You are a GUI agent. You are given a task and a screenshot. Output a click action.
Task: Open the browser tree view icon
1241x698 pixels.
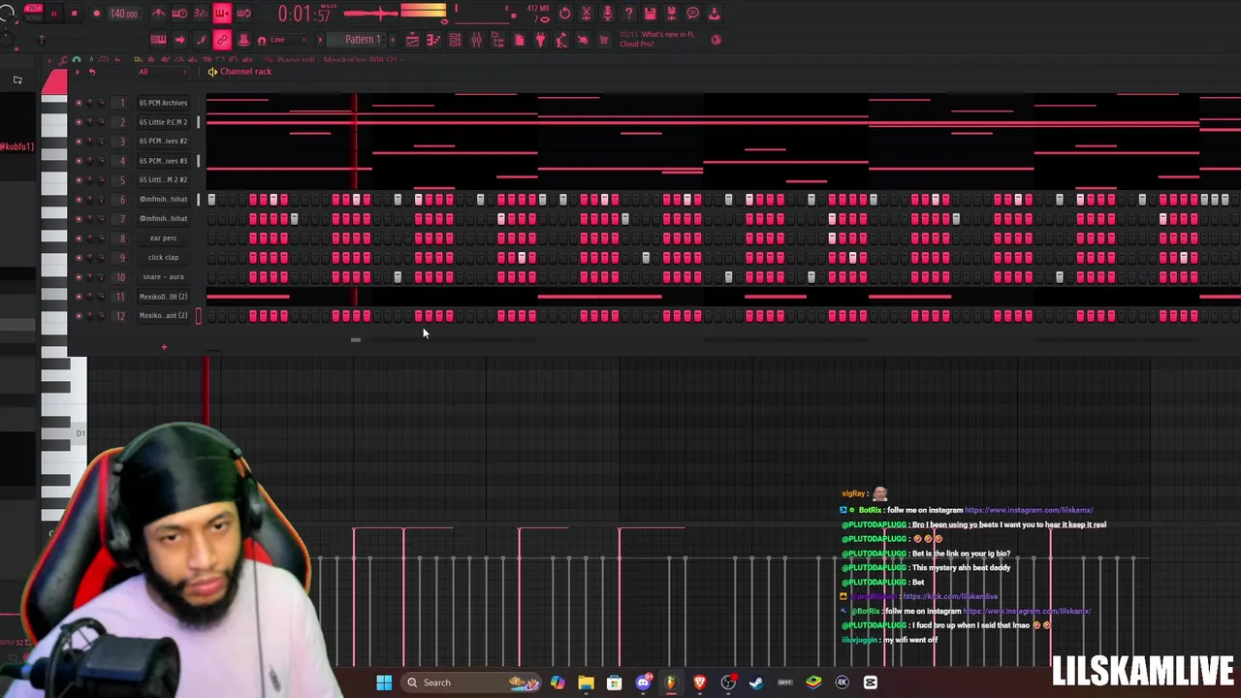[x=497, y=40]
